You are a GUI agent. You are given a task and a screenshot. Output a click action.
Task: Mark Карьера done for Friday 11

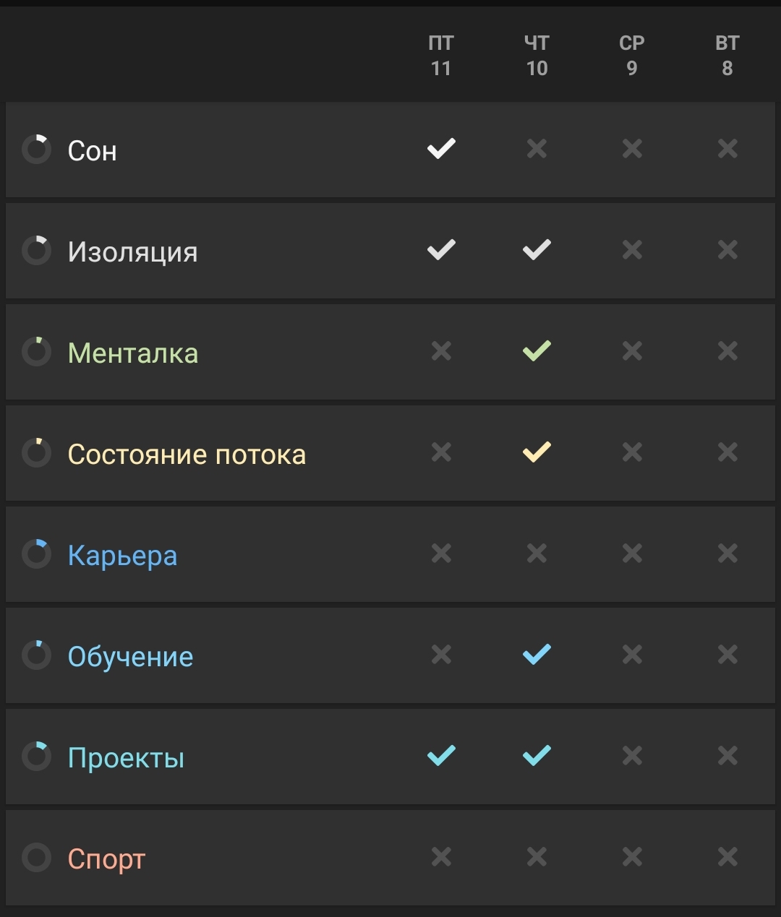[x=441, y=554]
